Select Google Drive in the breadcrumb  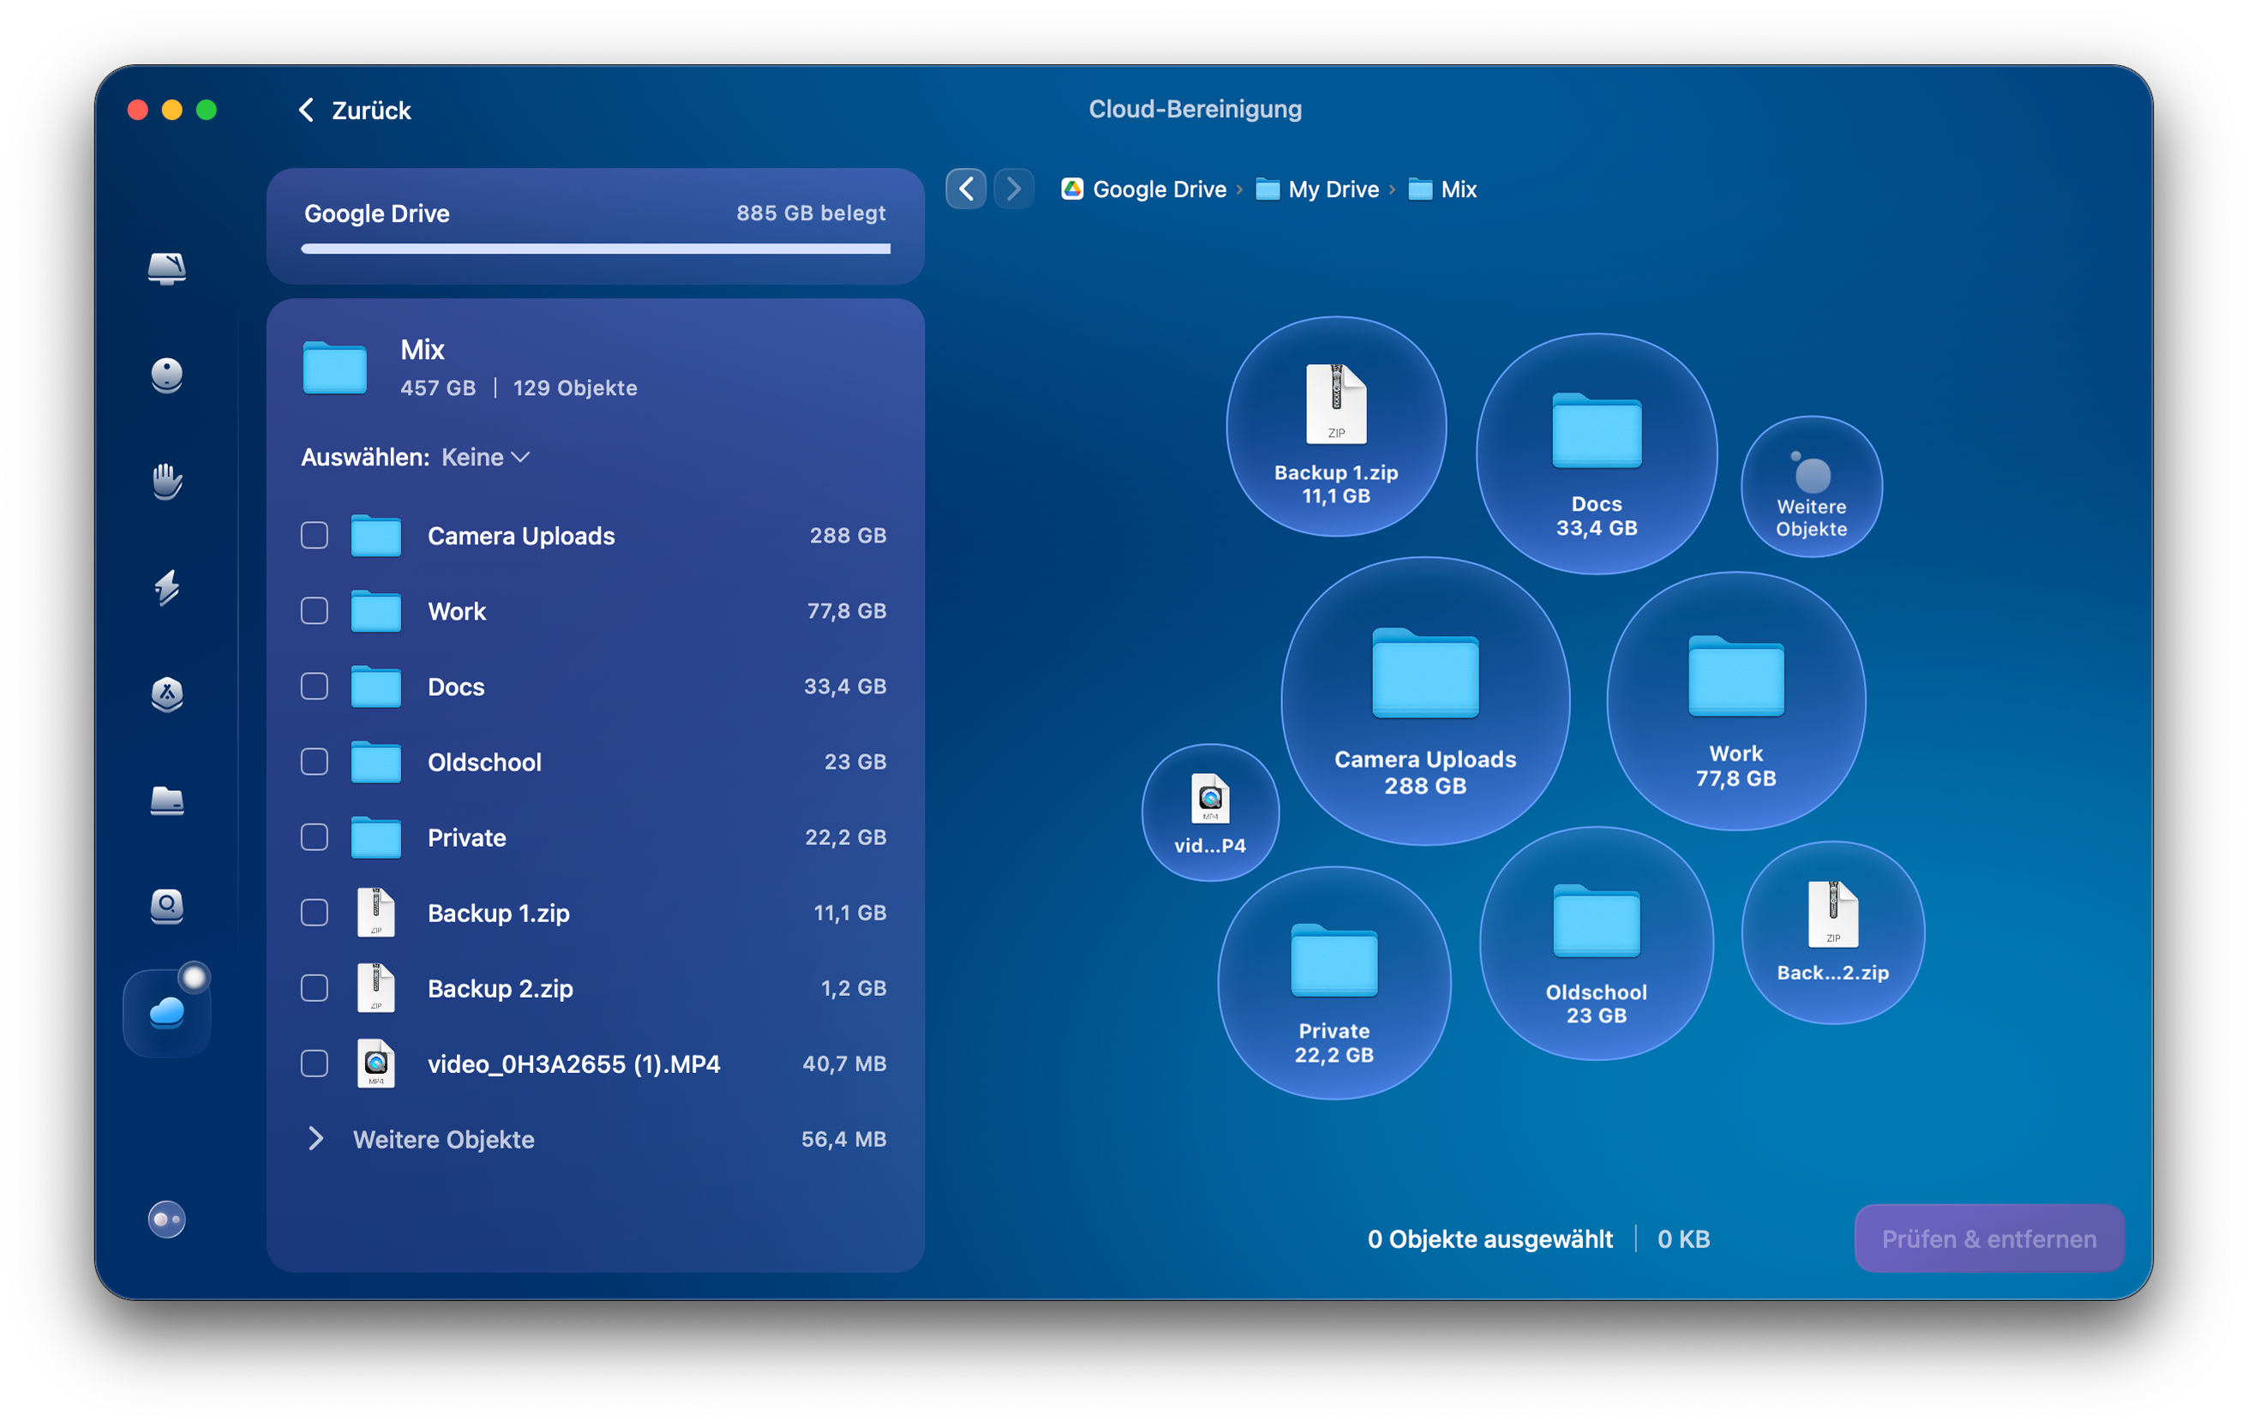(x=1160, y=189)
